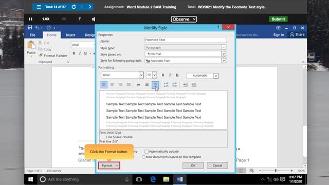Viewport: 329px width, 185px height.
Task: Open the SAM task list menu icon
Action: 39,7
